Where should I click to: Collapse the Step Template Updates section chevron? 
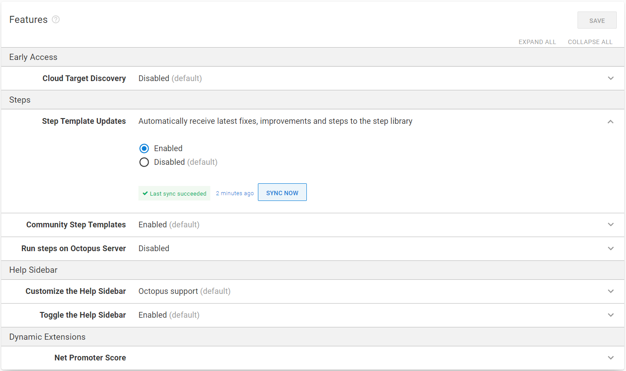click(x=611, y=122)
